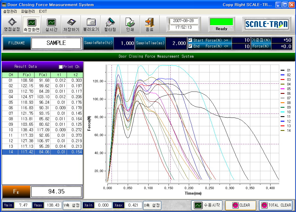Click the Y축 설정 button
The height and width of the screenshot is (212, 296).
click(72, 205)
